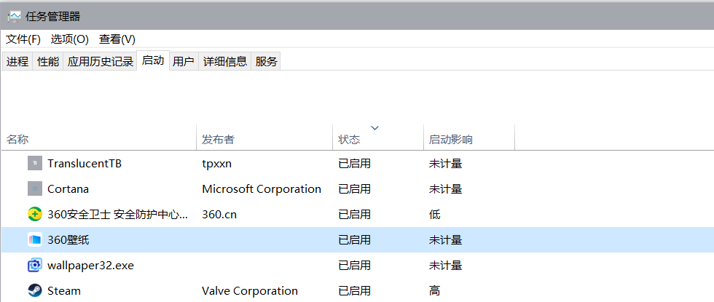Click 已启用 status in the TranslucentTB row

(x=354, y=163)
